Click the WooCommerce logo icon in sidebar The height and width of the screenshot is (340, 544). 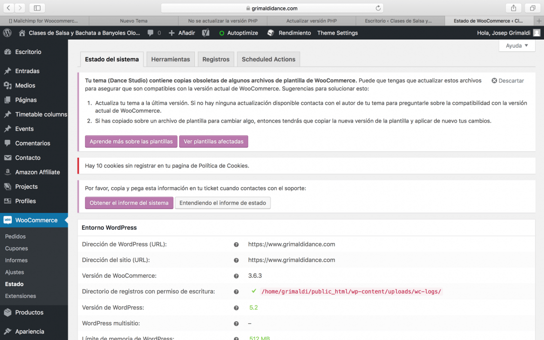pos(7,220)
